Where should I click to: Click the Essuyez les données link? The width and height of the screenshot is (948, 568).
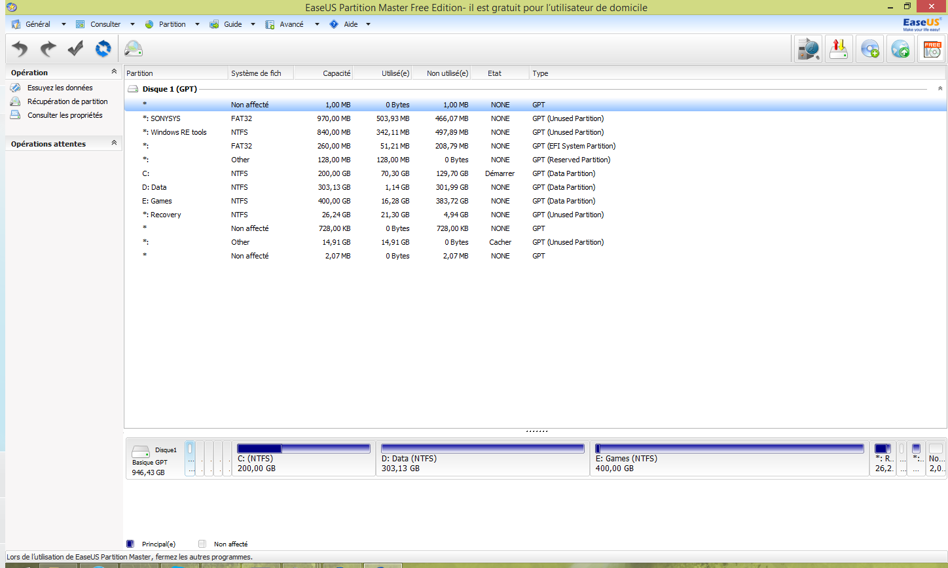pyautogui.click(x=60, y=88)
